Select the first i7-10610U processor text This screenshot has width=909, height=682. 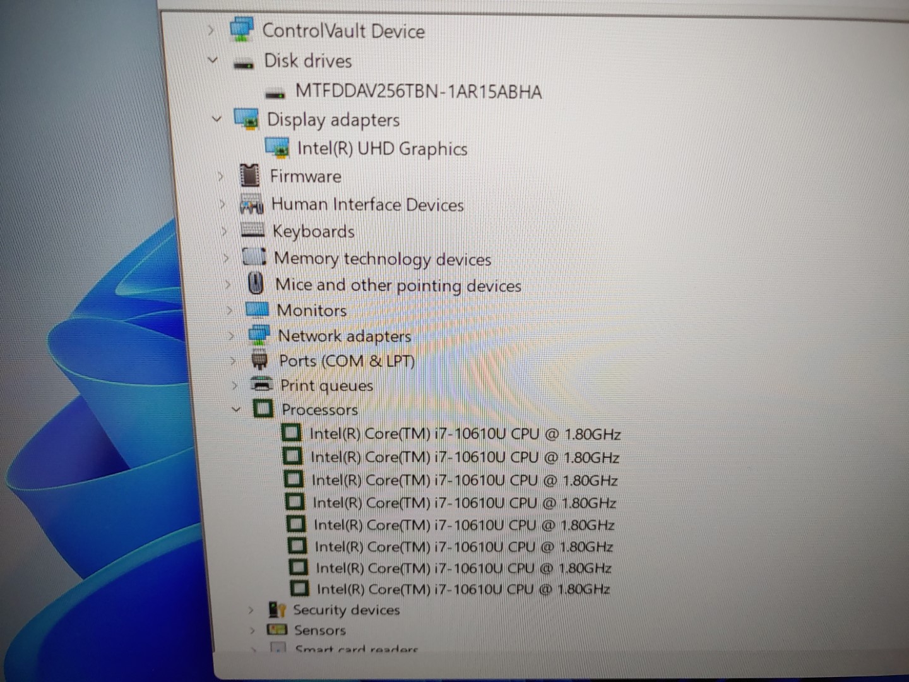pyautogui.click(x=465, y=434)
